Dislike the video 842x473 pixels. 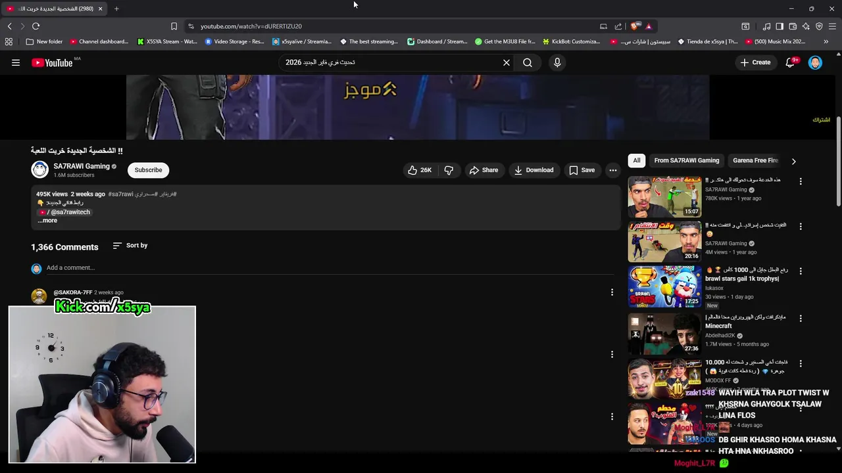[x=449, y=170]
